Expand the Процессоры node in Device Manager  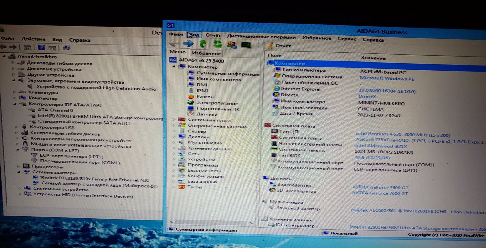point(19,166)
